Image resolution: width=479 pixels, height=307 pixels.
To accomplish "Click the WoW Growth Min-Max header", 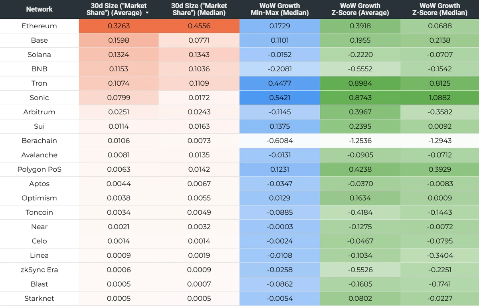I will pyautogui.click(x=279, y=9).
